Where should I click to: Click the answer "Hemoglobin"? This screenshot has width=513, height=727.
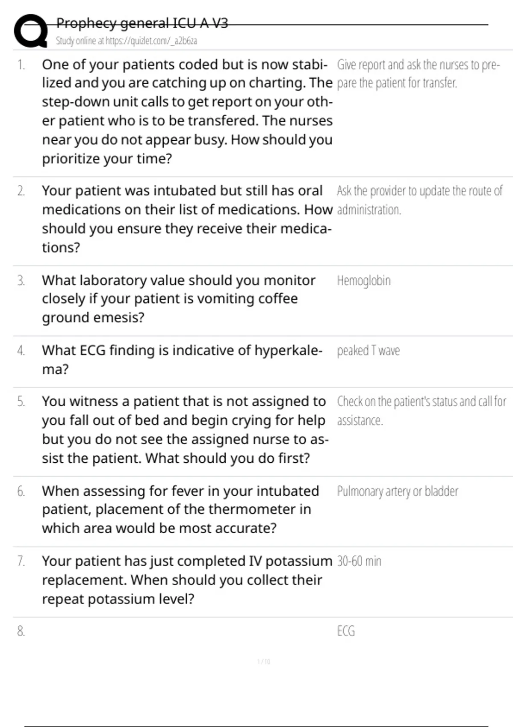pos(363,281)
